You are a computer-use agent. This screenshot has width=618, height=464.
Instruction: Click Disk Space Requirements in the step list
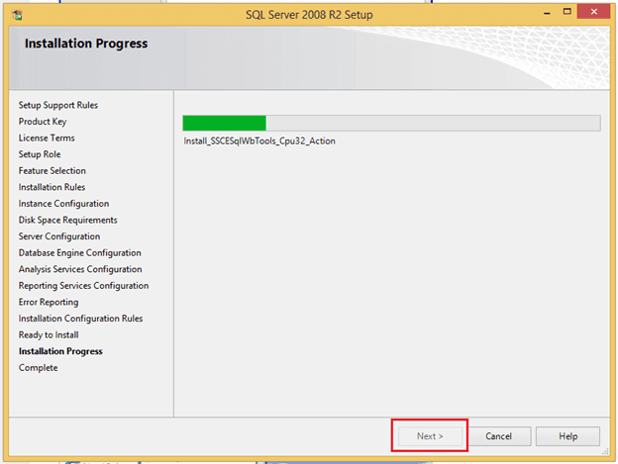click(67, 220)
